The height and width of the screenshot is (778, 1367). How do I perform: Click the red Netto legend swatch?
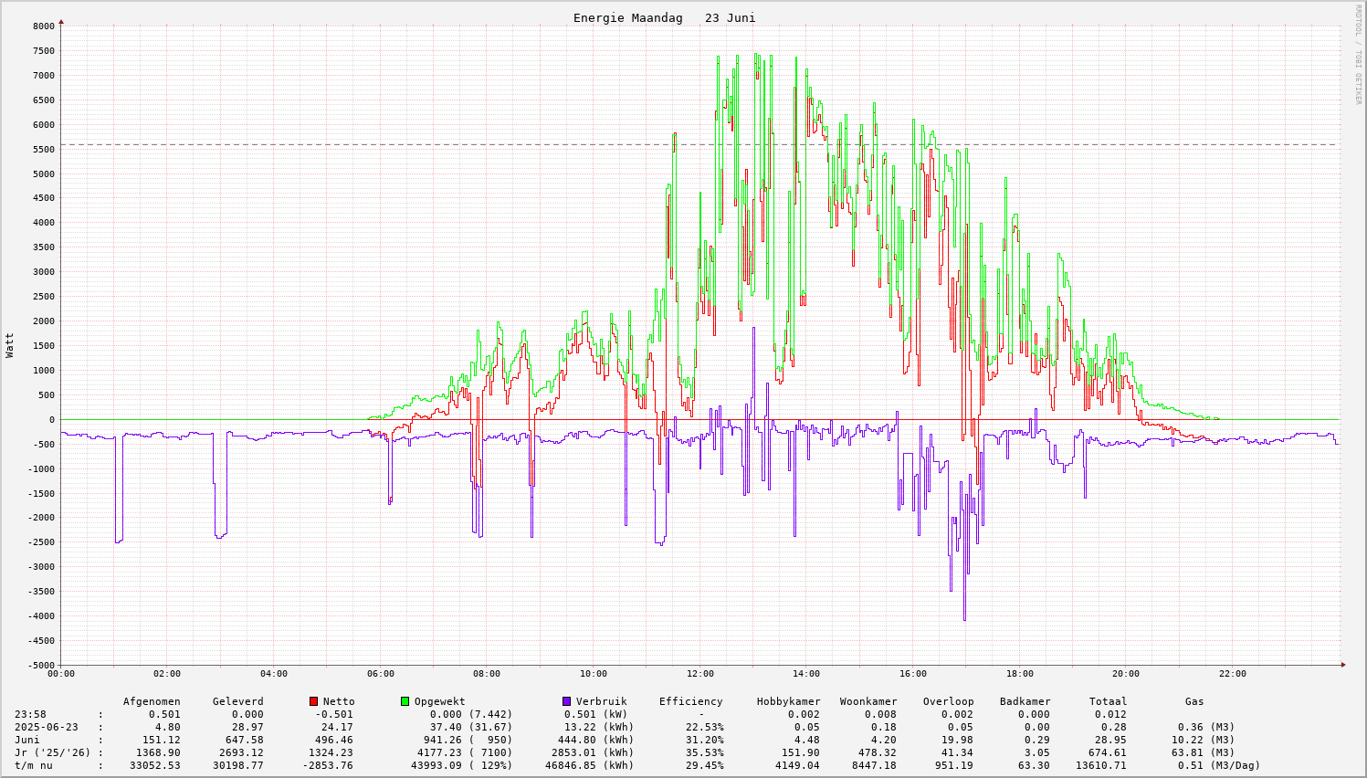click(x=313, y=701)
